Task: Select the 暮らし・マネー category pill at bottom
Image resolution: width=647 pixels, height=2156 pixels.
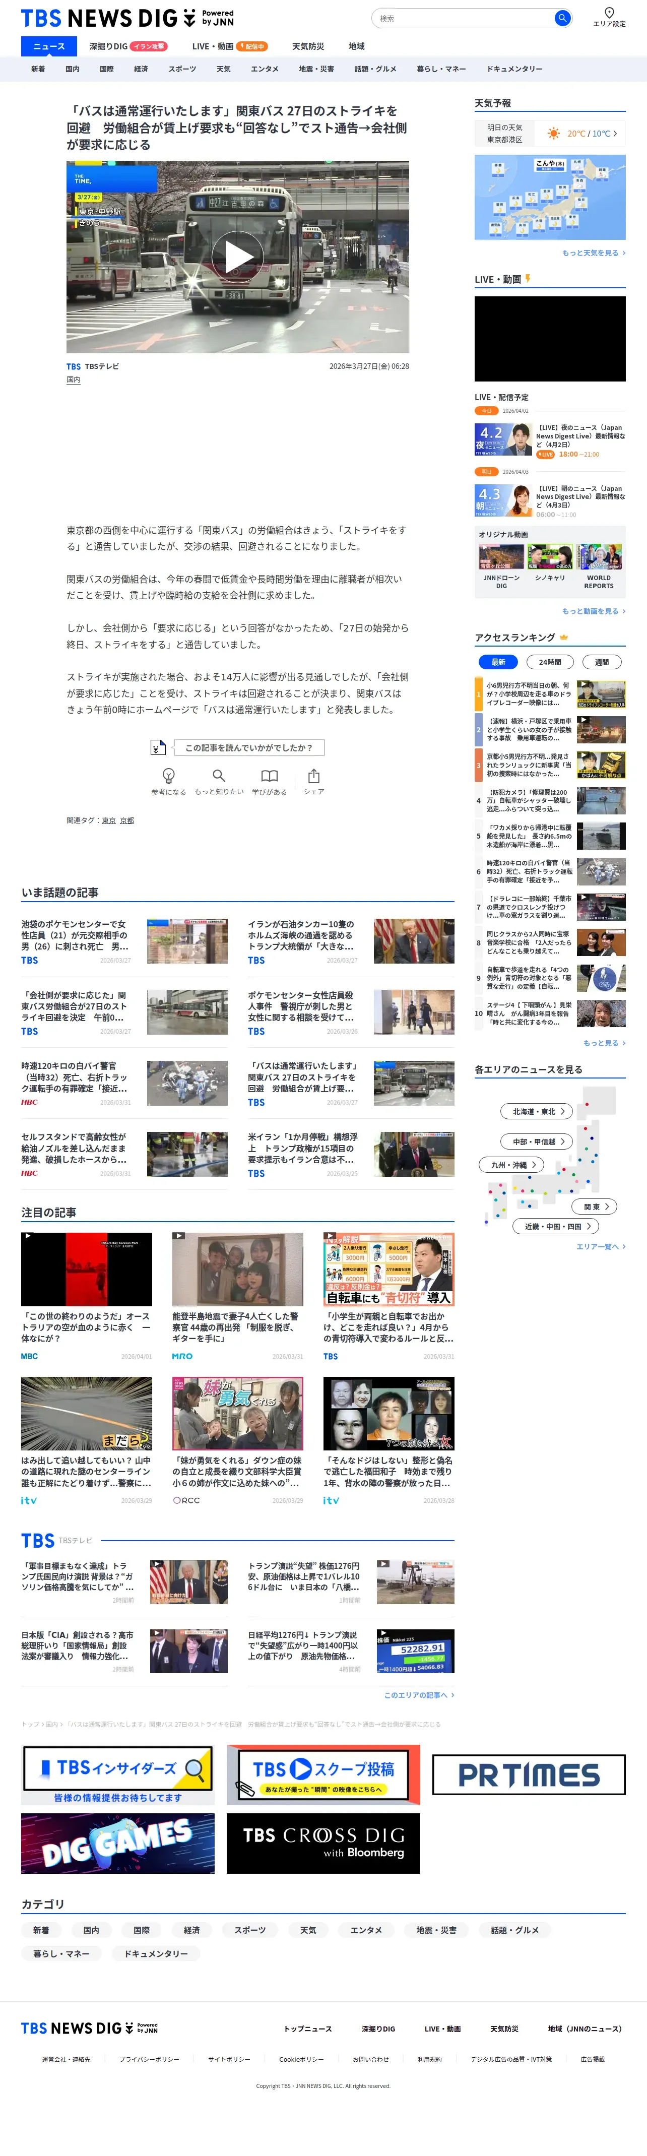Action: [x=61, y=1953]
